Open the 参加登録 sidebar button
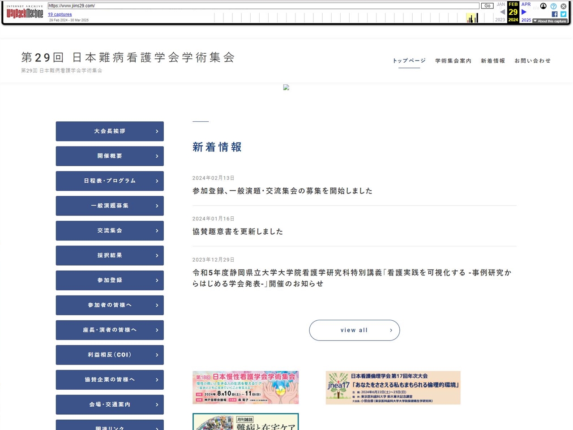The width and height of the screenshot is (573, 430). (x=110, y=280)
